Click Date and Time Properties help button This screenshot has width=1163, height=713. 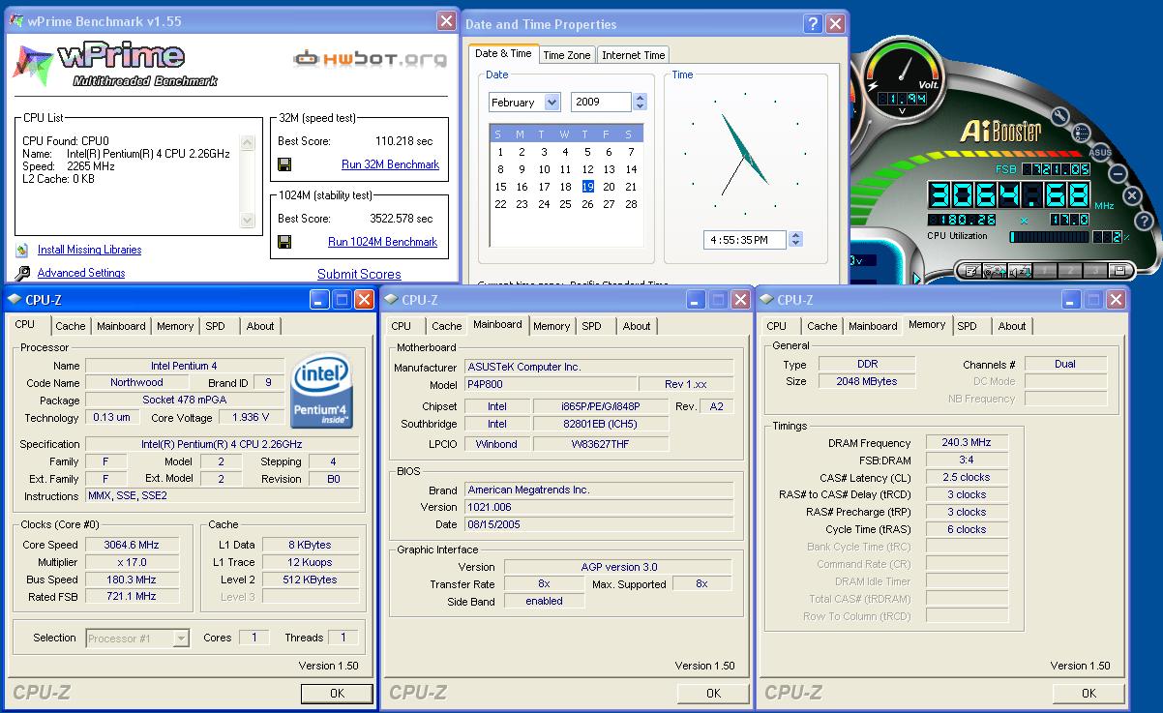814,24
